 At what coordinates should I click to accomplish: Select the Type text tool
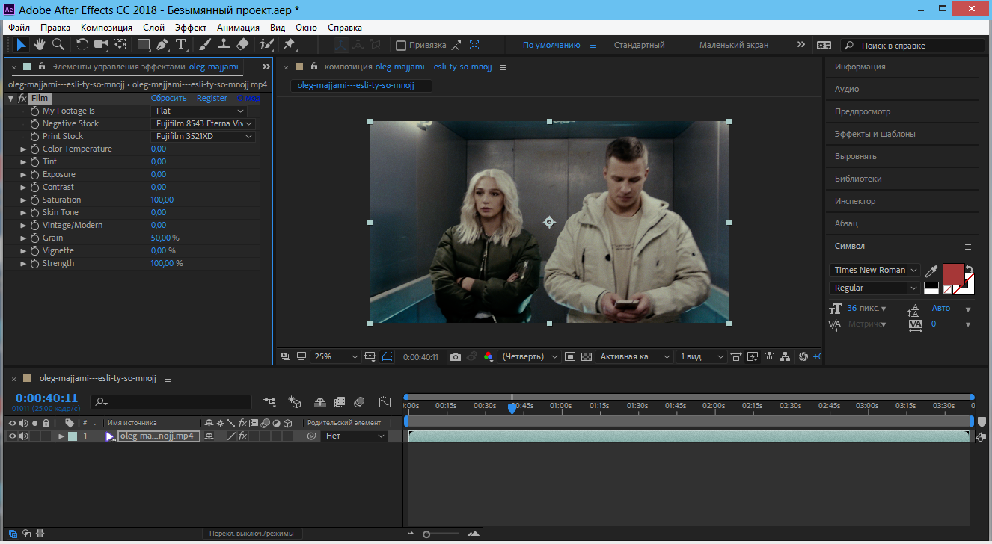[181, 45]
